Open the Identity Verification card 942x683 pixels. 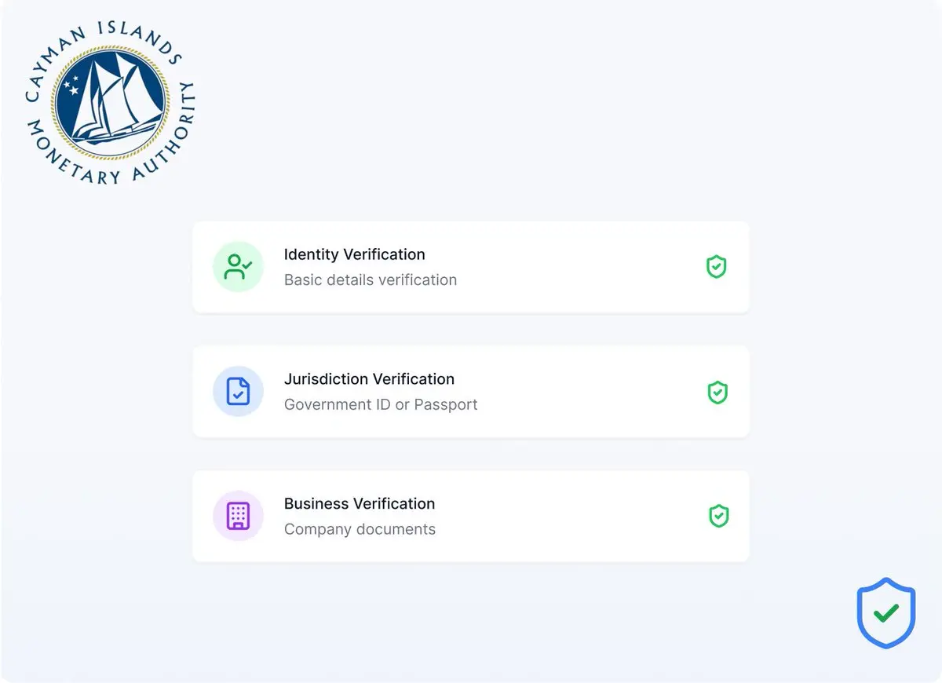(x=471, y=267)
